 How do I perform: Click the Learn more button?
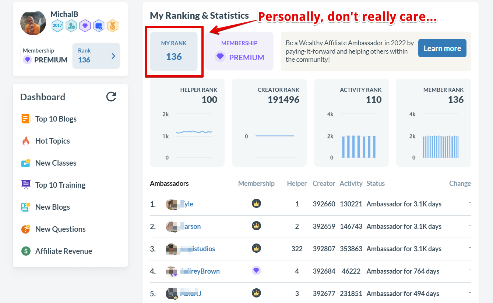pyautogui.click(x=442, y=48)
